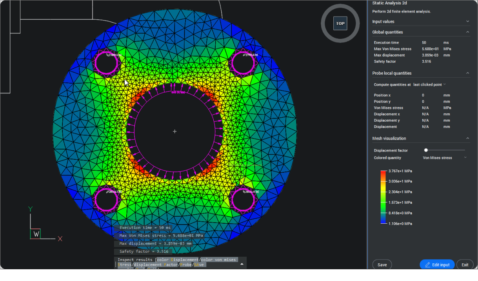478x281 pixels.
Task: Open the 'last clicked point' dropdown
Action: pos(429,85)
